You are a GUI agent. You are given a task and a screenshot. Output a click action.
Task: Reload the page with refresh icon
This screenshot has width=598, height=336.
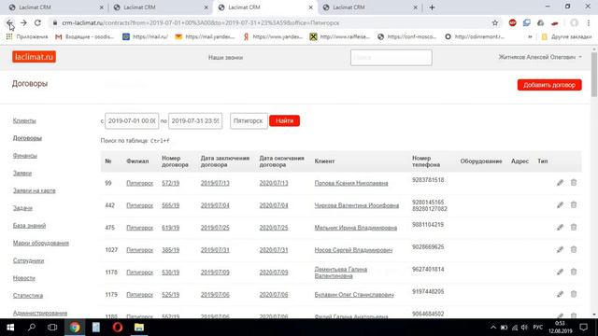coord(37,22)
